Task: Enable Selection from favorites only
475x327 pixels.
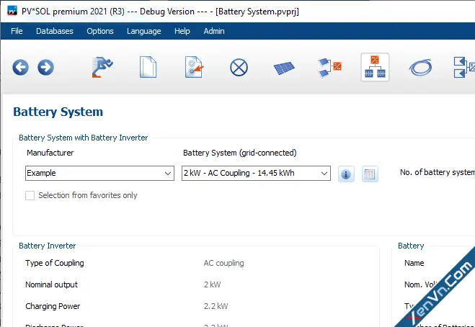Action: tap(30, 195)
